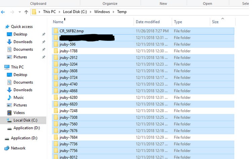The width and height of the screenshot is (252, 159).
Task: Click the Network icon
Action: (7, 148)
